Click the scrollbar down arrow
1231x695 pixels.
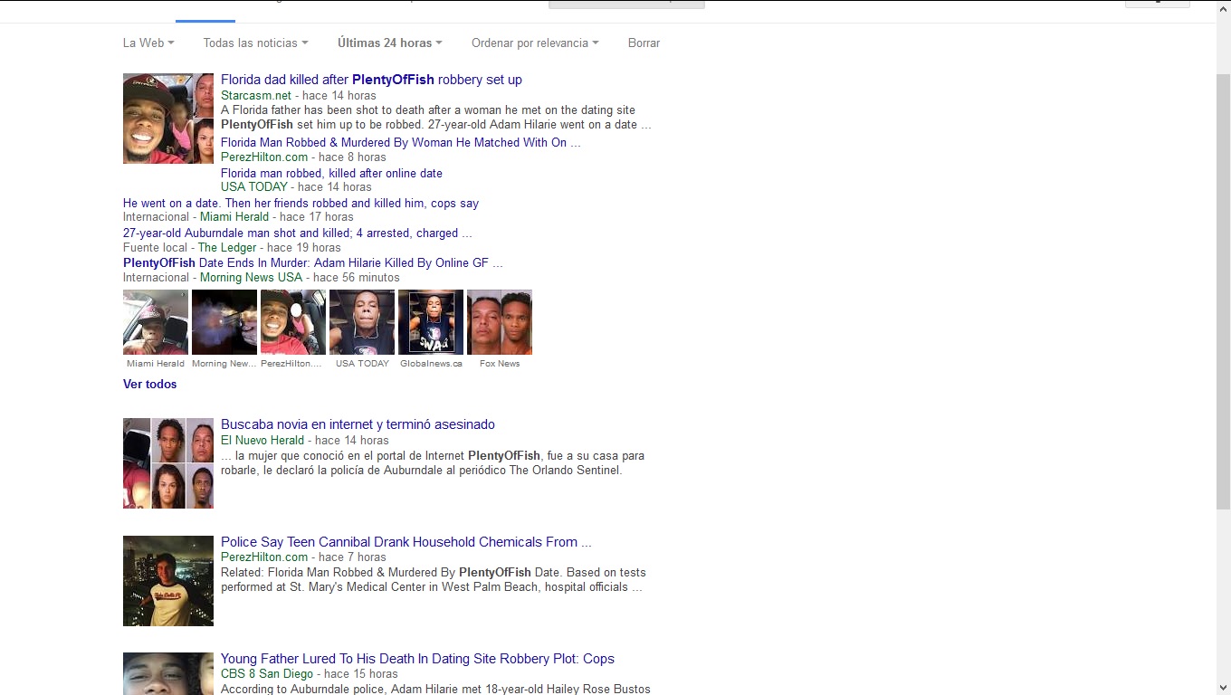click(x=1224, y=688)
